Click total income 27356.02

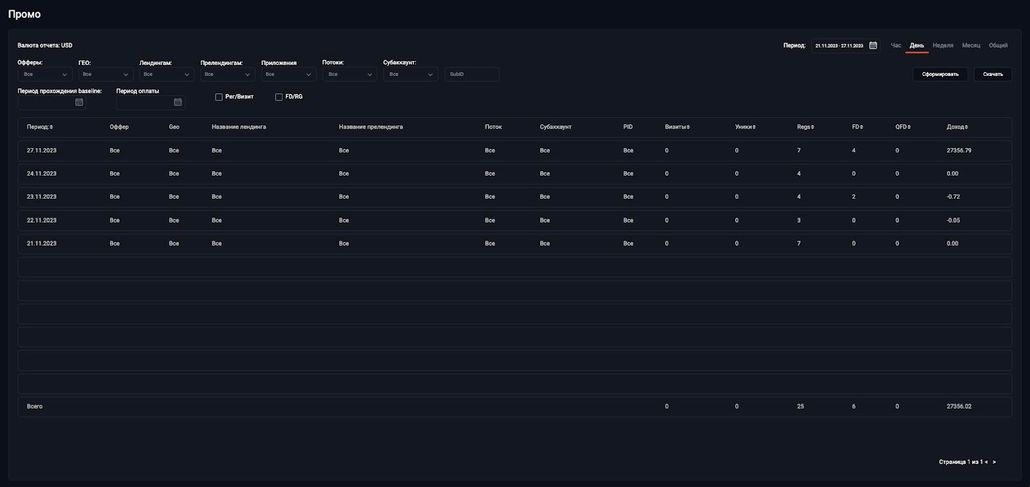(959, 407)
